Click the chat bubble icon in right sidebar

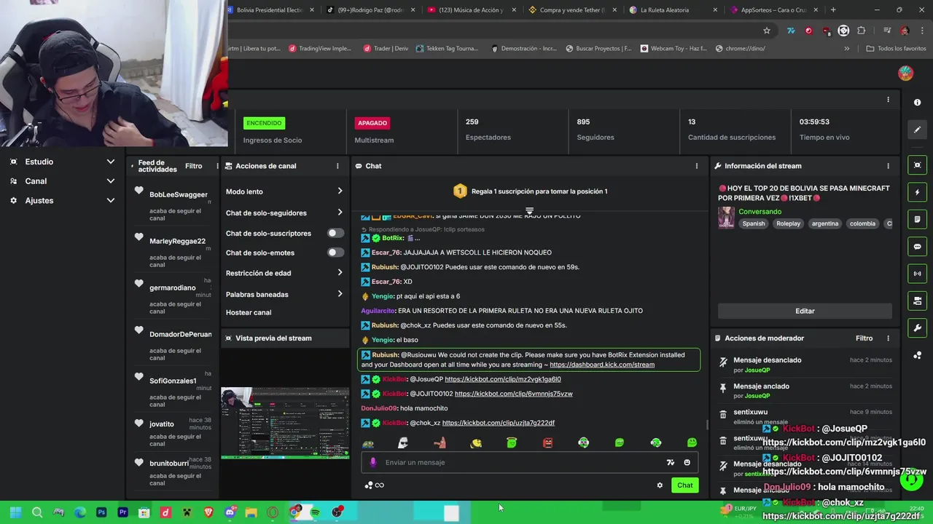click(918, 247)
